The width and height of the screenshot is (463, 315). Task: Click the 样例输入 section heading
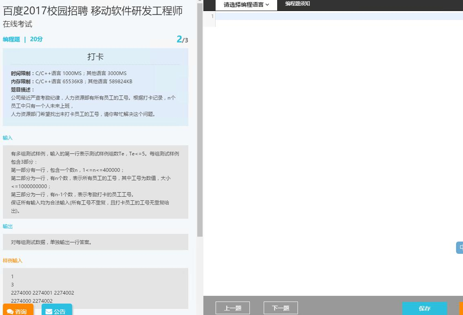tap(12, 261)
